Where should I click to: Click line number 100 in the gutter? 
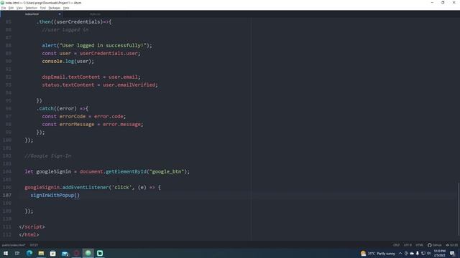pyautogui.click(x=7, y=140)
